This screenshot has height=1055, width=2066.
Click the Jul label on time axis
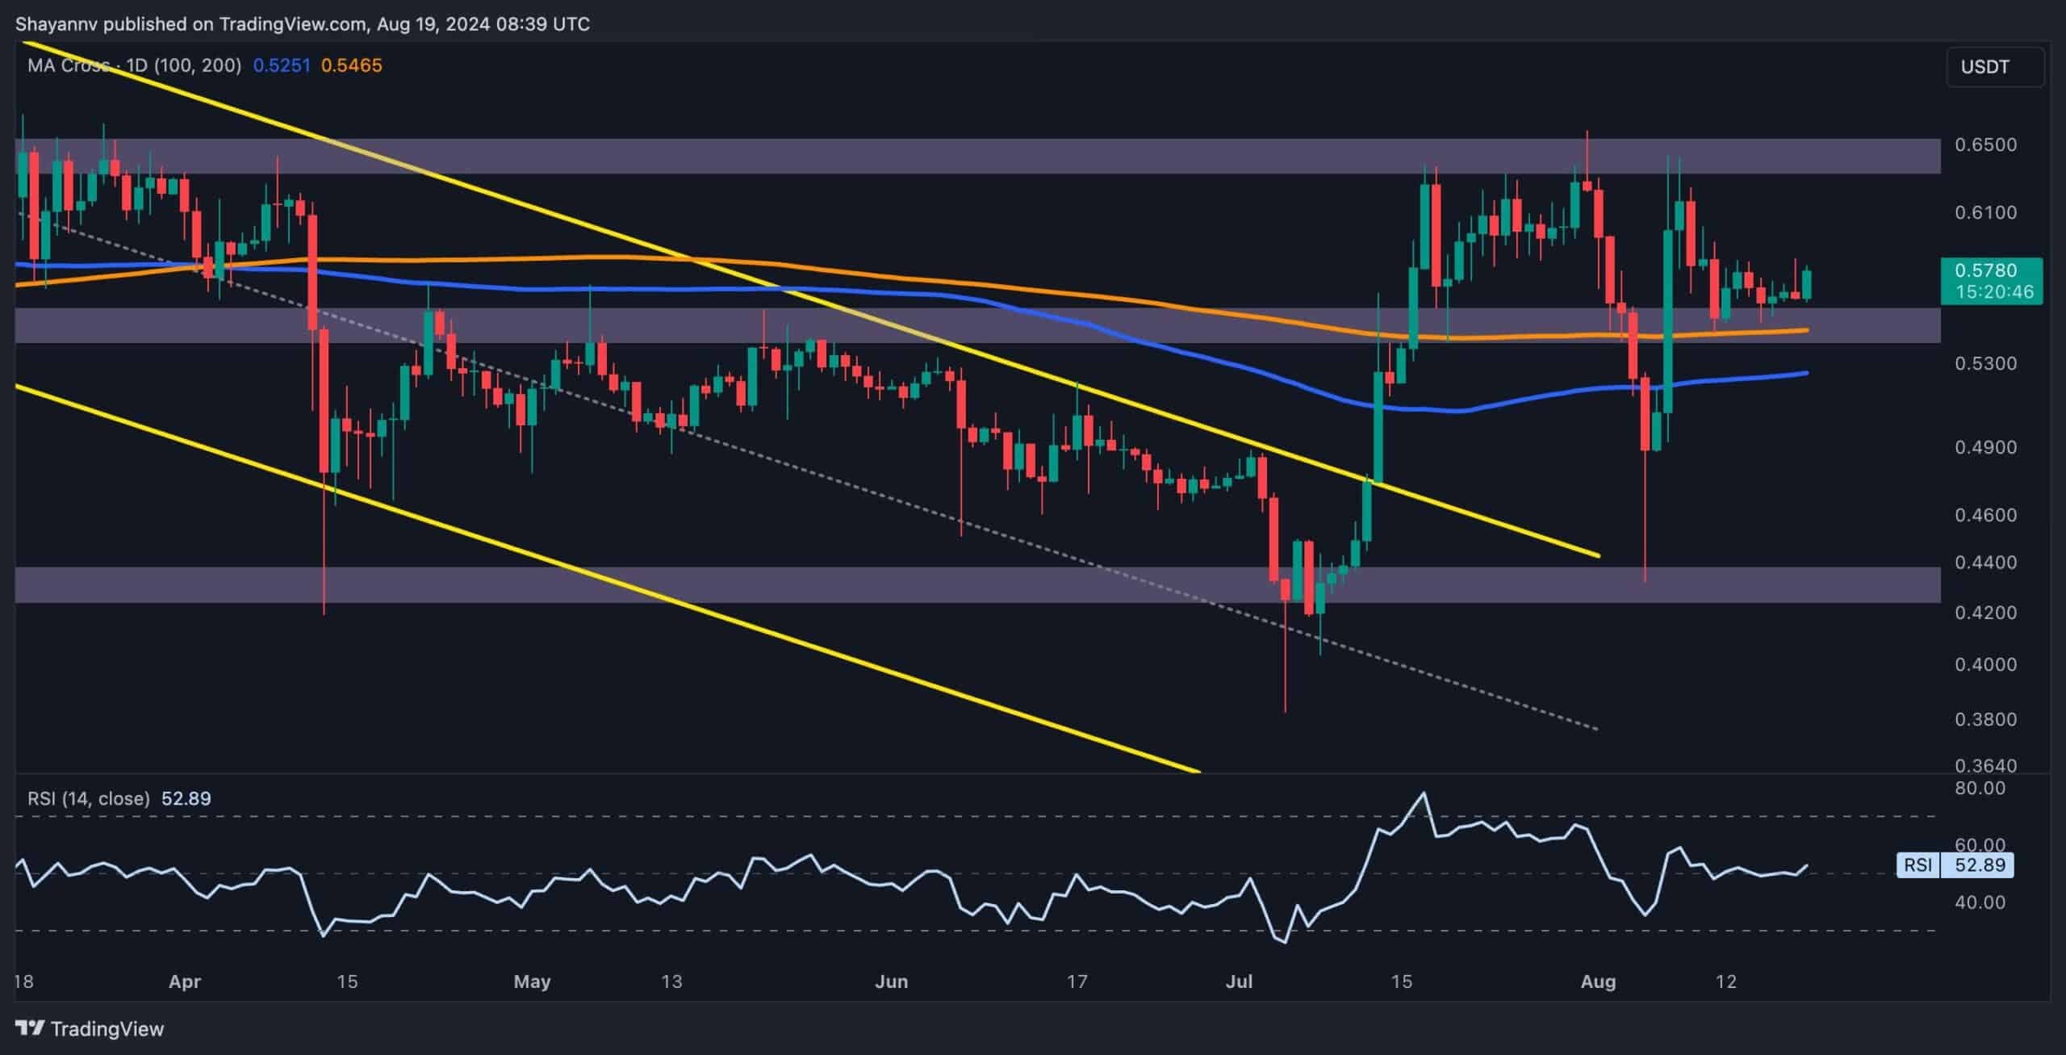1239,982
